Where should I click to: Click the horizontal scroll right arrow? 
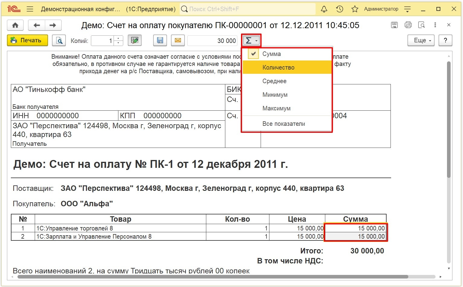(x=441, y=277)
